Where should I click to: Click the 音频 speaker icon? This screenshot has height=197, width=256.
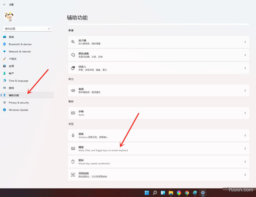click(73, 91)
